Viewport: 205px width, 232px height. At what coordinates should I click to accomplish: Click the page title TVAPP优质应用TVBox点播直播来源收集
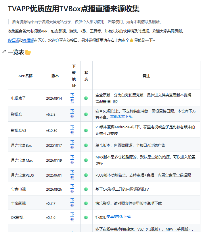tap(74, 9)
